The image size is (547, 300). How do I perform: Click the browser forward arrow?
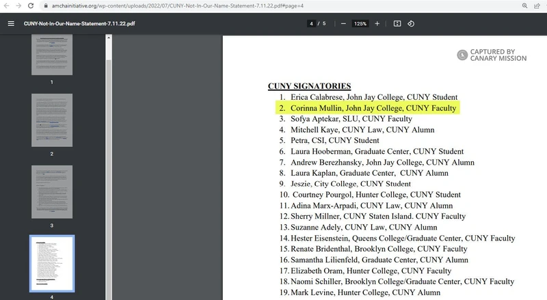pos(18,5)
